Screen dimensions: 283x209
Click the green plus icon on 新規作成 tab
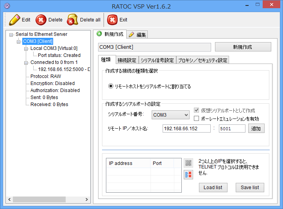point(99,34)
